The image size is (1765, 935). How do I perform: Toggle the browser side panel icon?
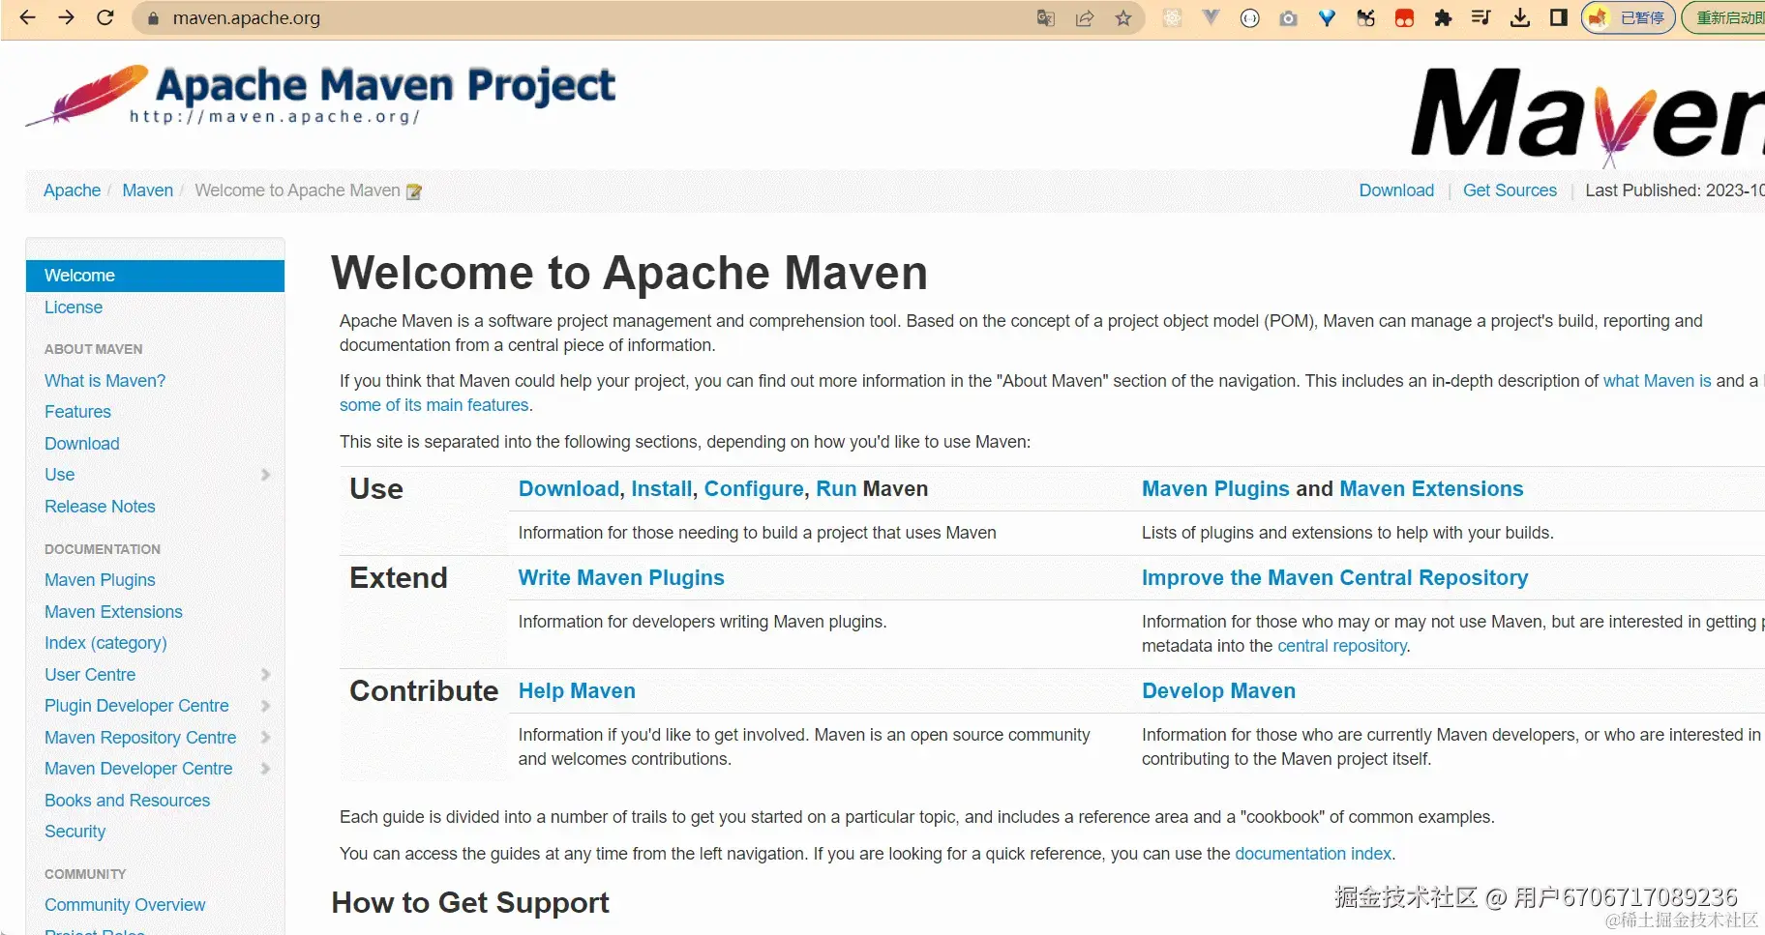click(x=1559, y=17)
